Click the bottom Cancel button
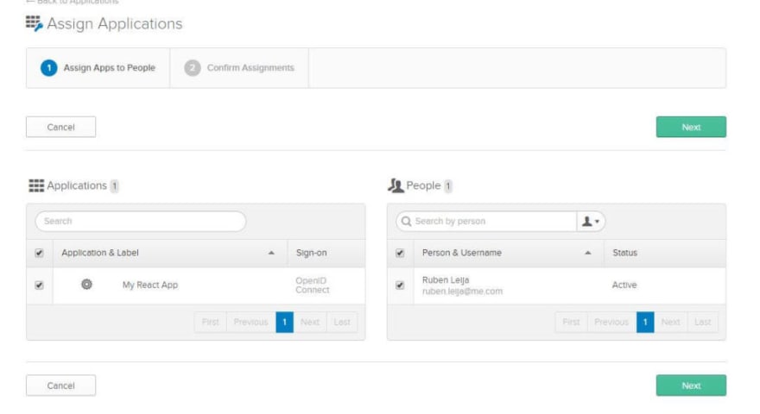Screen dimensions: 760x414 (61, 386)
